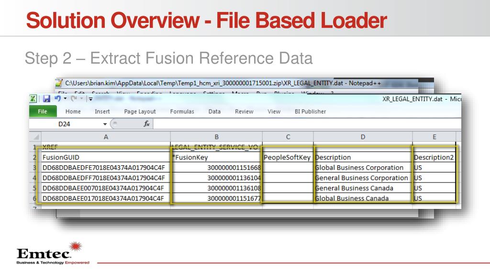Screen dimensions: 490x276
Task: Click the Insert Function fx button
Action: [146, 124]
